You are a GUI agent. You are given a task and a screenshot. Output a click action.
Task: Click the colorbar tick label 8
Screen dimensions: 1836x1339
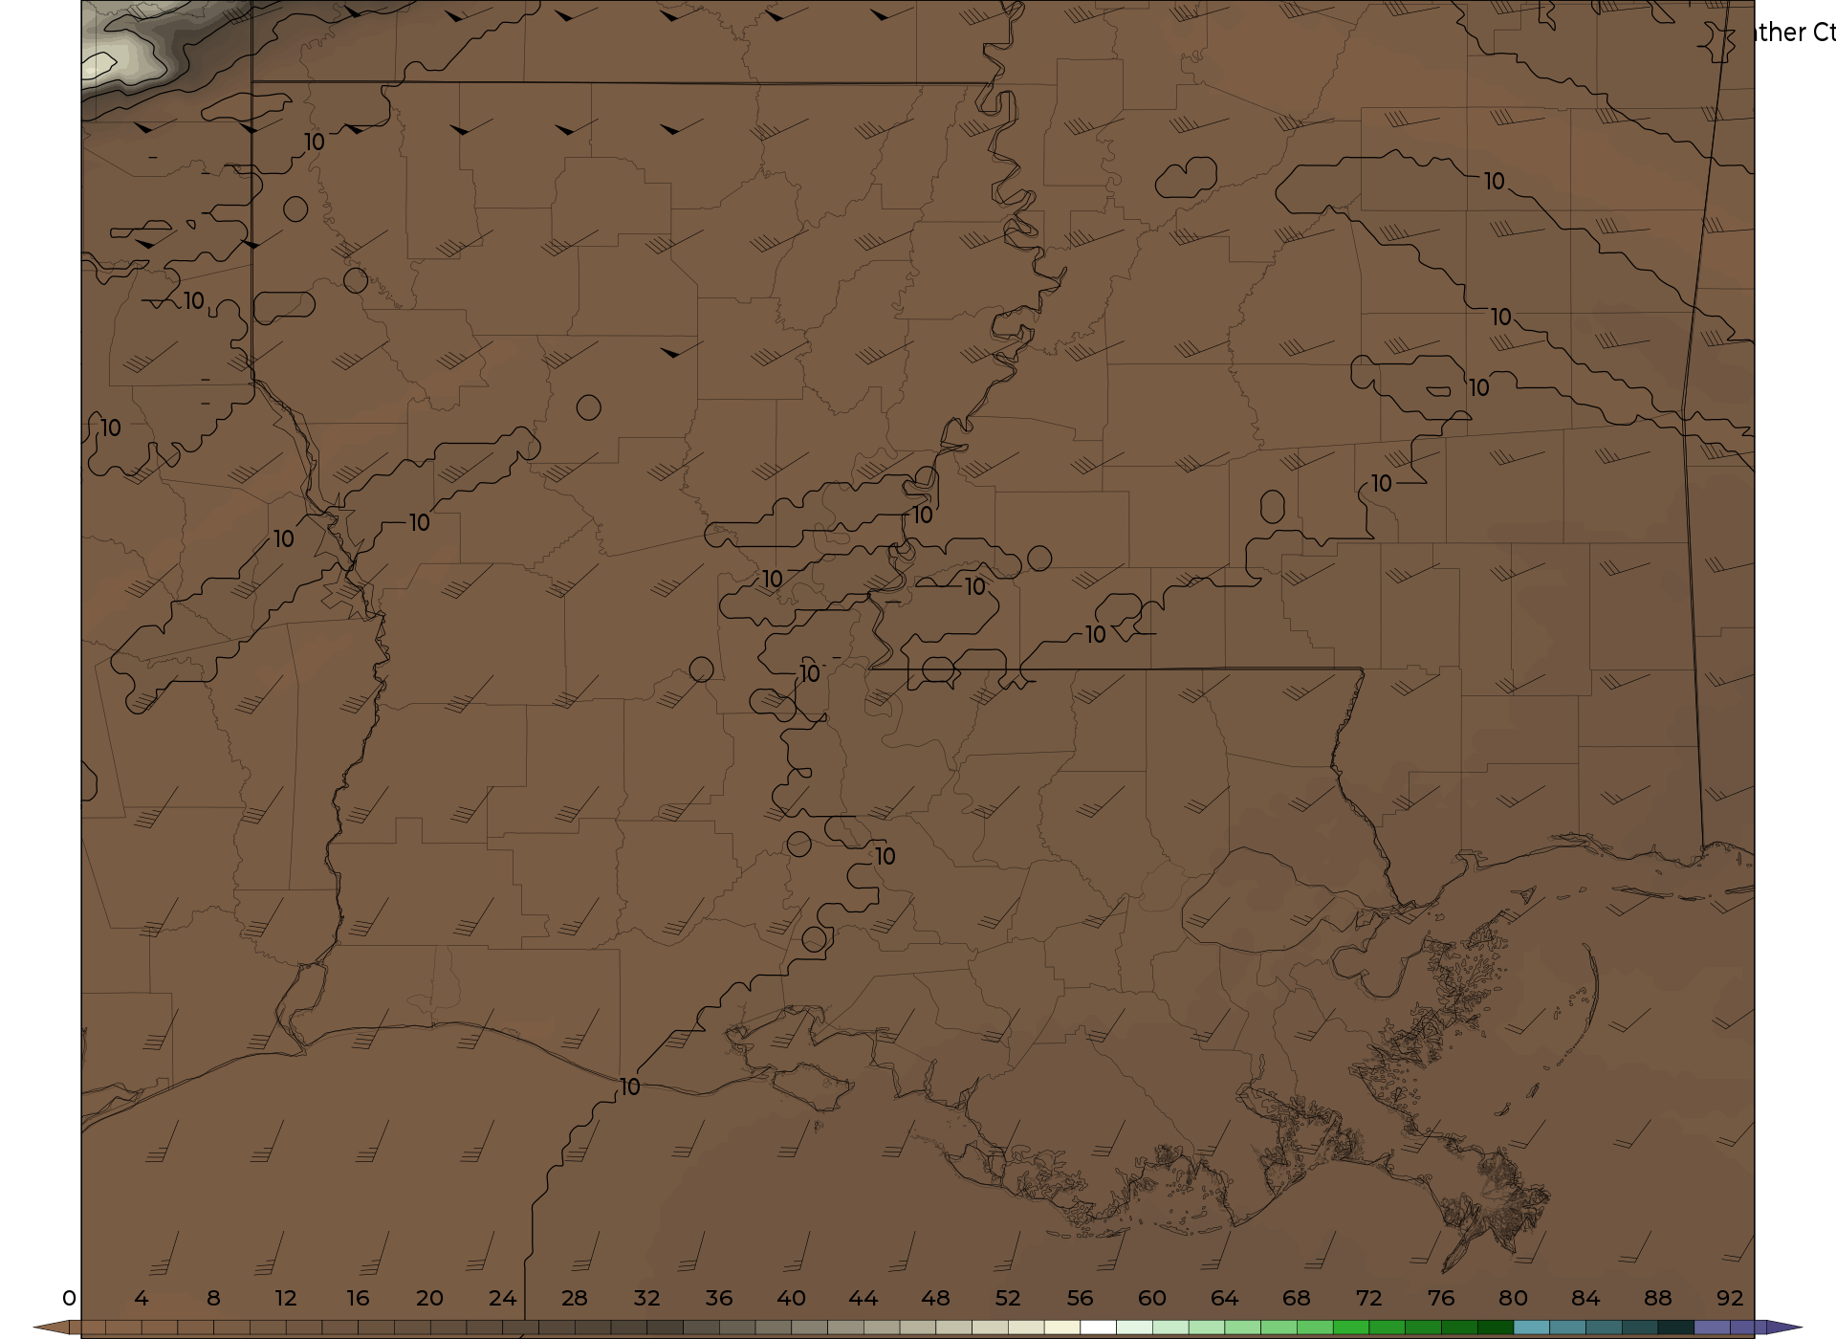tap(213, 1298)
